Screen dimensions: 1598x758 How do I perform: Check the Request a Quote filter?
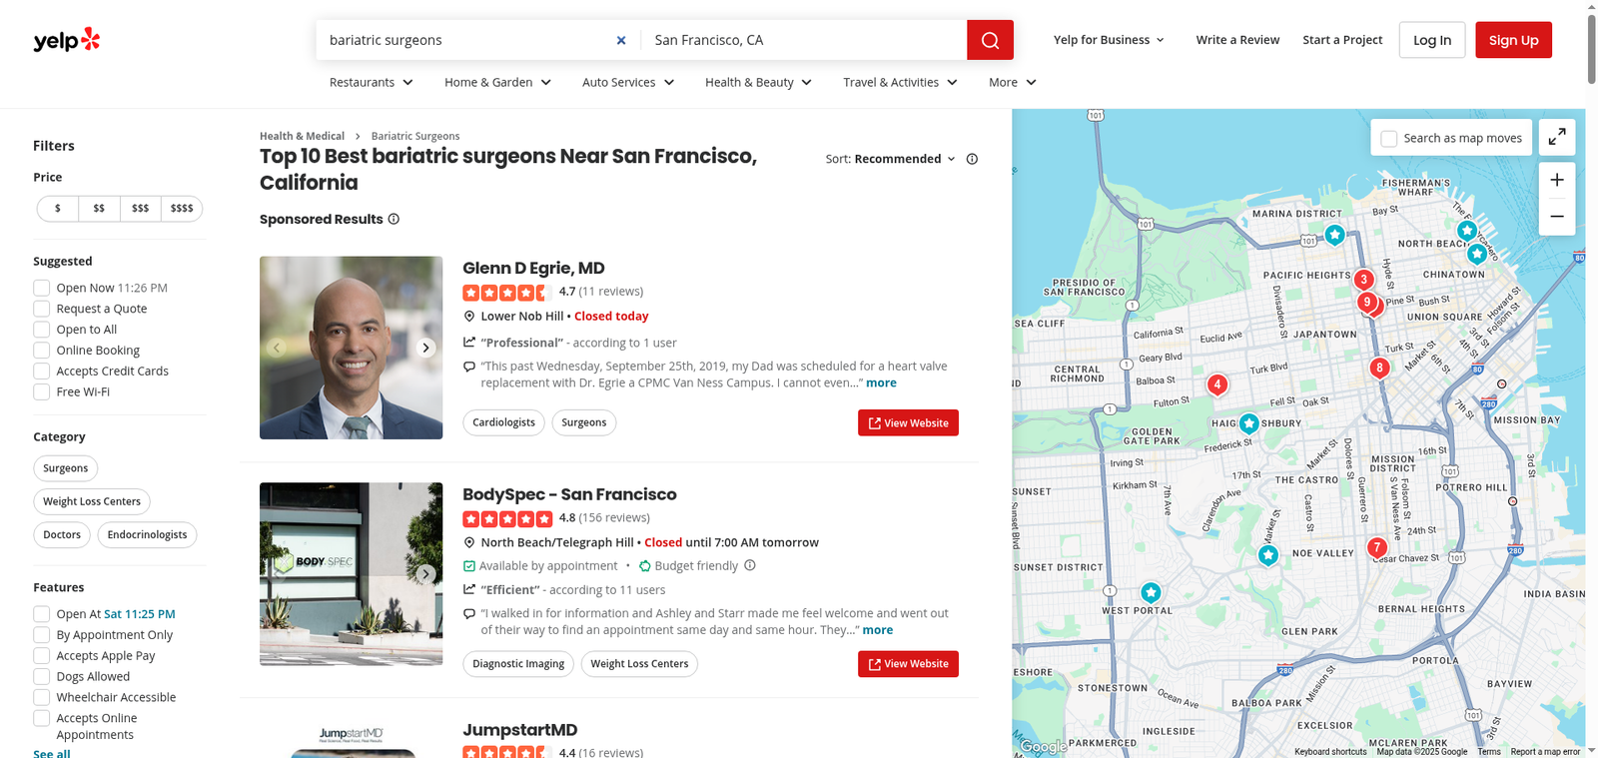pos(42,309)
